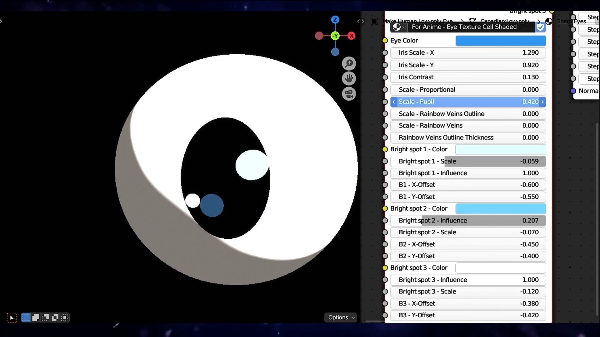The image size is (600, 337).
Task: Toggle the camera view icon
Action: pyautogui.click(x=349, y=94)
